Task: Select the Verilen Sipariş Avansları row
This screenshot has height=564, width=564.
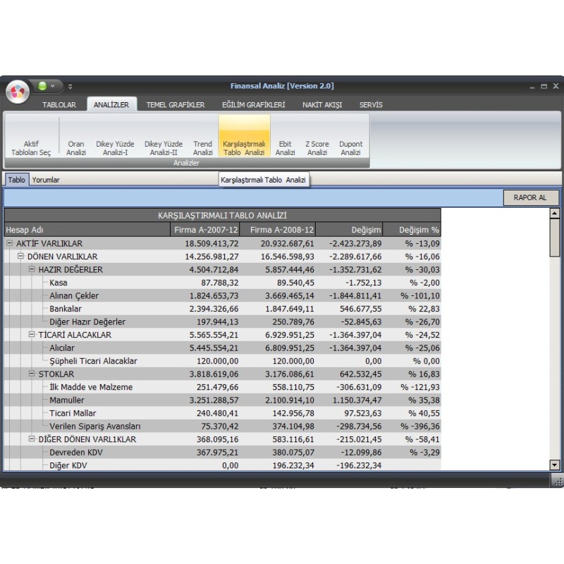Action: click(x=222, y=427)
